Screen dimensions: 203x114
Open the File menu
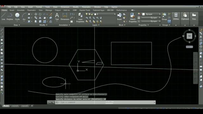coord(10,7)
